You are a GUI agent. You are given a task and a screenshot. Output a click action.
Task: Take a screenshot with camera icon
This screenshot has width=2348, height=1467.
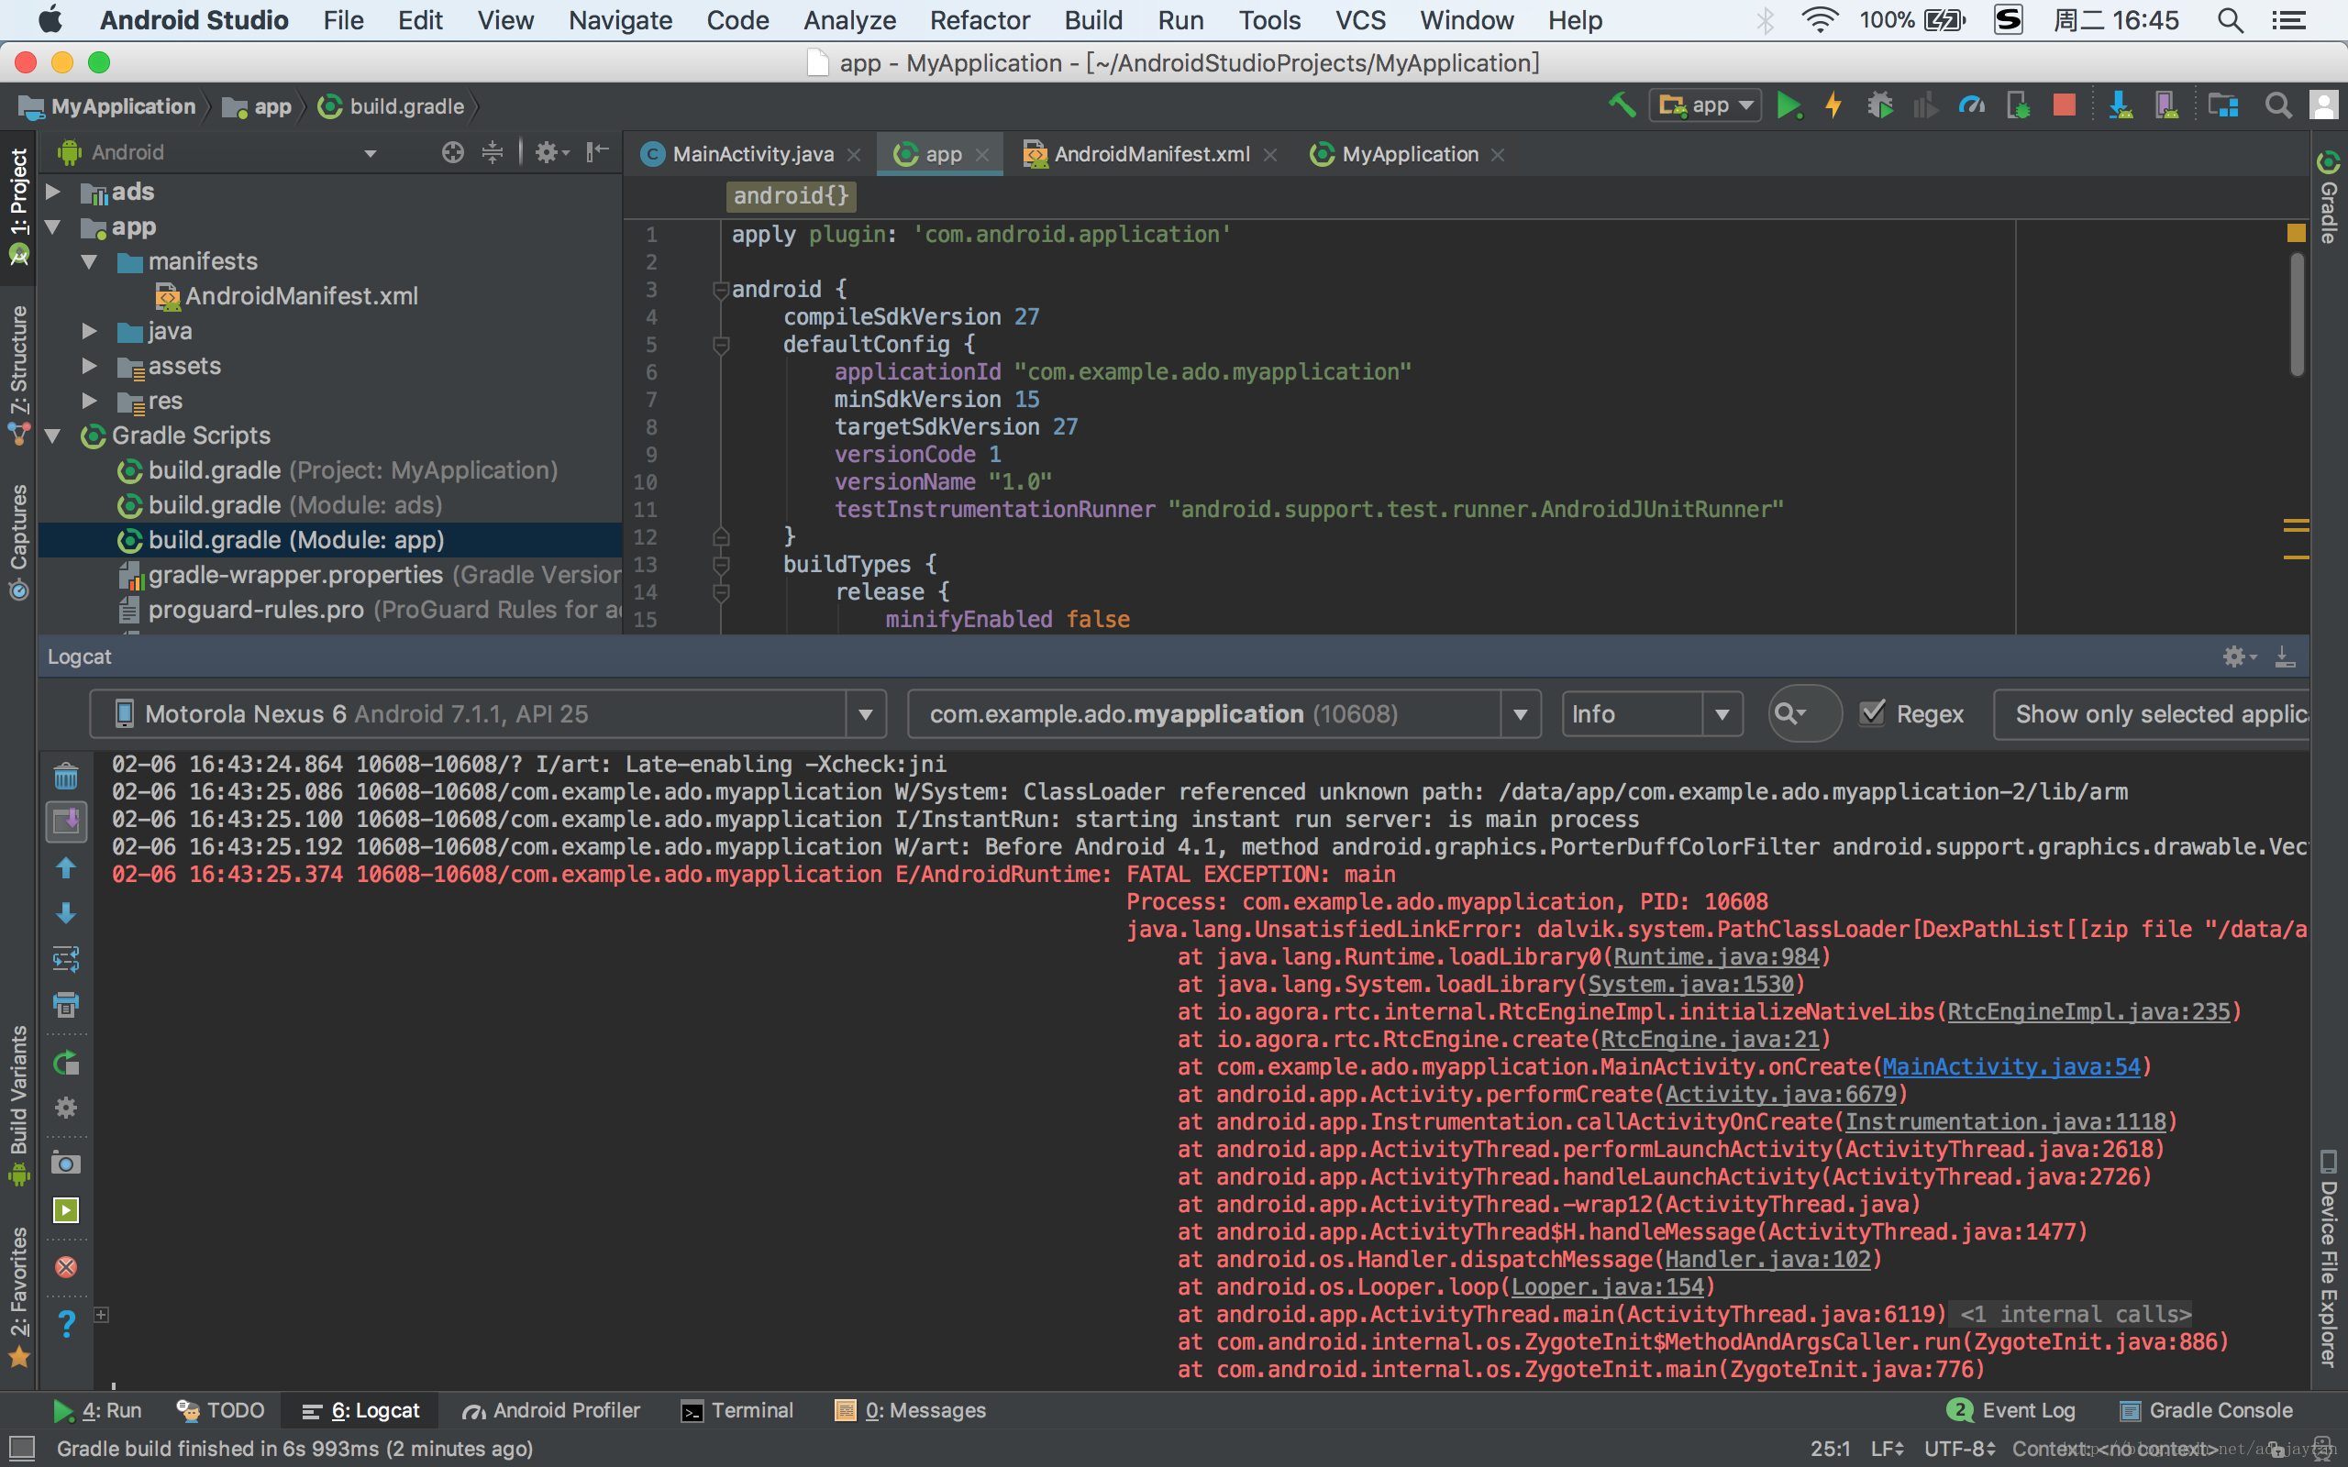(x=66, y=1164)
